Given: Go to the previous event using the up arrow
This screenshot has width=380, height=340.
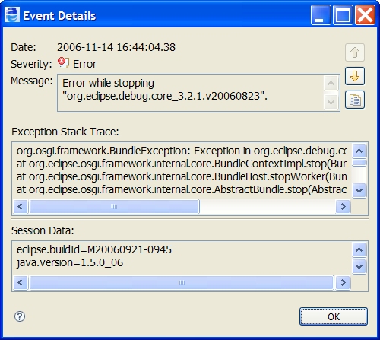Looking at the screenshot, I should point(355,52).
